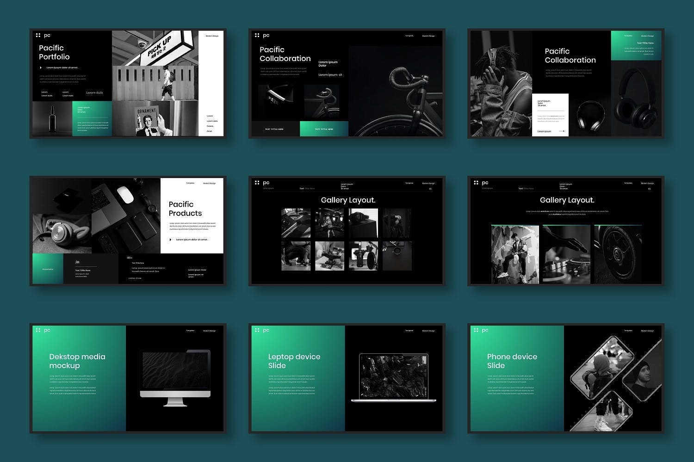This screenshot has height=462, width=694.
Task: Click the Phone device Slide heading text
Action: pos(512,361)
